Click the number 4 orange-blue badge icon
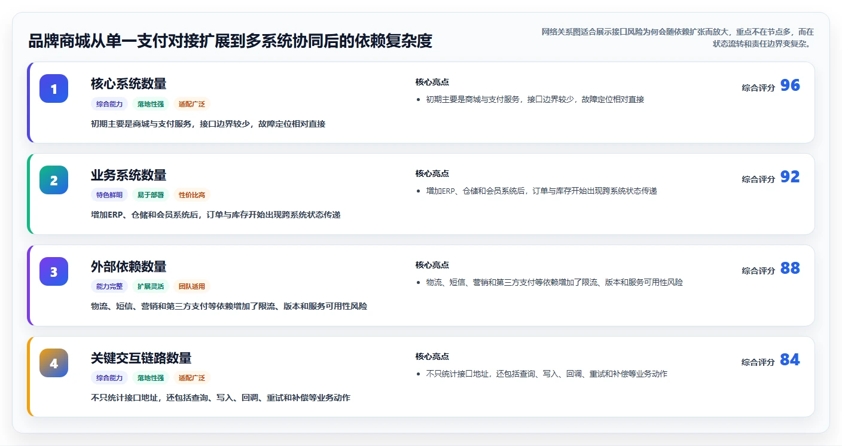842x446 pixels. pos(54,363)
